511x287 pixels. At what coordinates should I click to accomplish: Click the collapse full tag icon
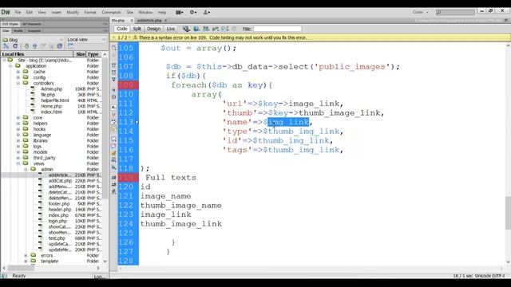click(x=113, y=65)
